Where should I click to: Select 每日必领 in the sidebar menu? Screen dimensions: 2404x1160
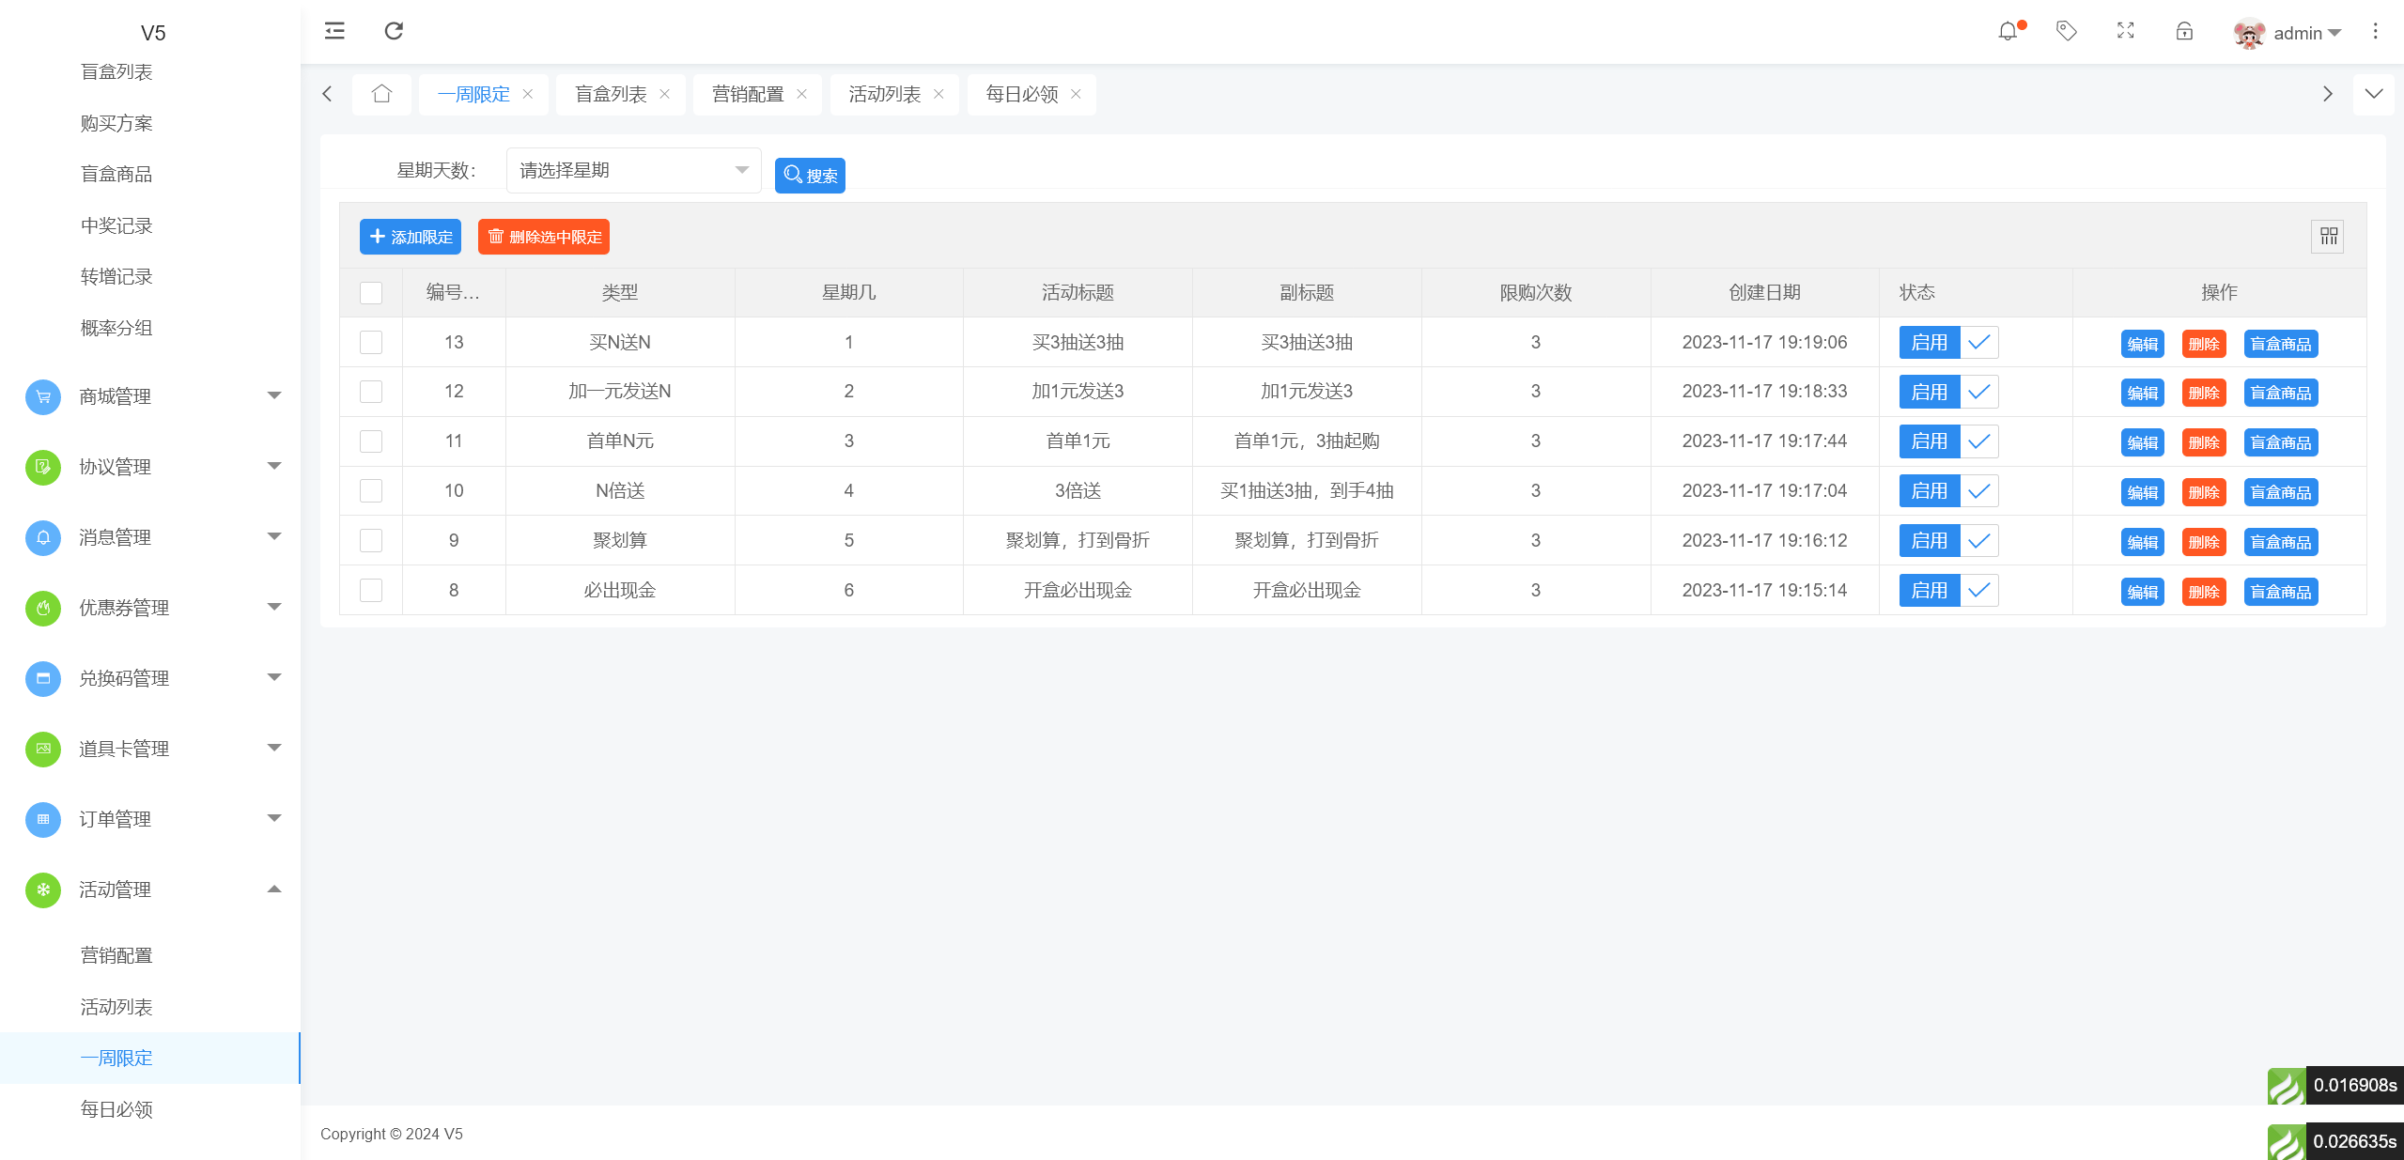[116, 1108]
